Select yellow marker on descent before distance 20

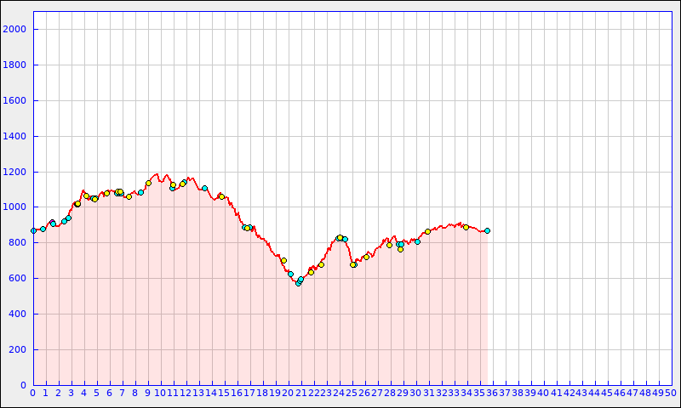(283, 260)
